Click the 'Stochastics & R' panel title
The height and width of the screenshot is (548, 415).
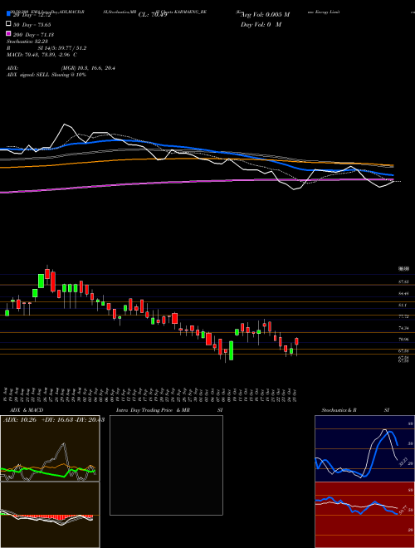coord(339,410)
